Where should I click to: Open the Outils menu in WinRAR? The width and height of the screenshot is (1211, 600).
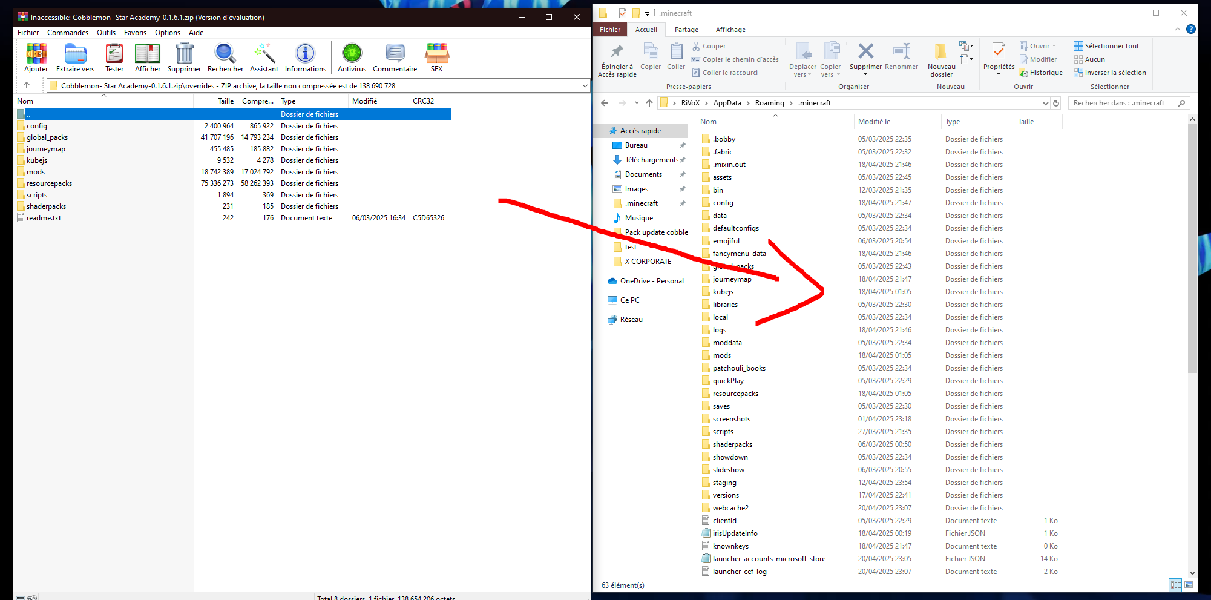click(x=106, y=33)
